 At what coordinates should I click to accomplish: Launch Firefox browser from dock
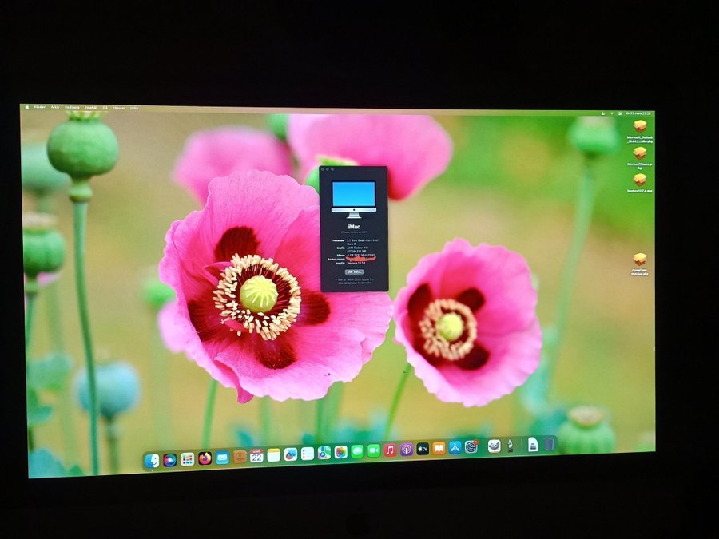tap(205, 458)
